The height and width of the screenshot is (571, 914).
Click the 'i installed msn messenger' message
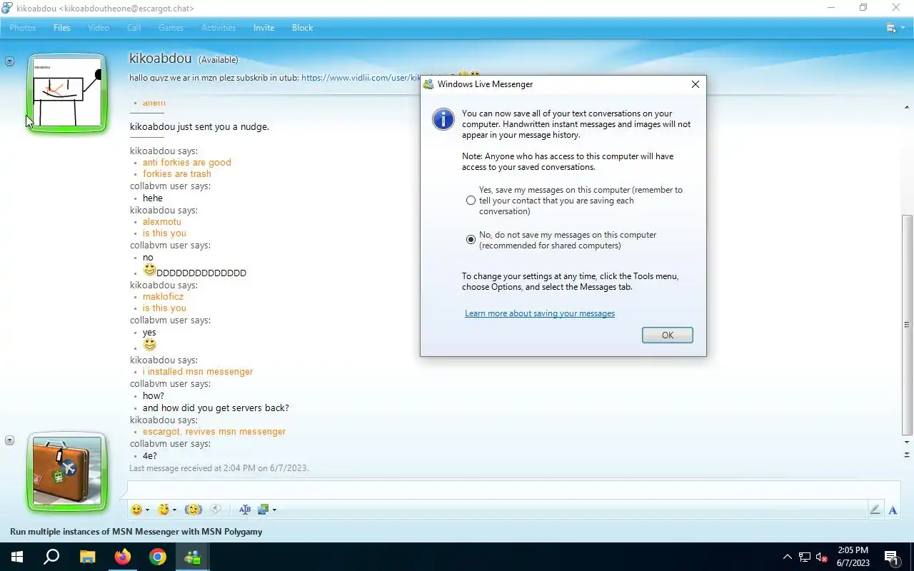(198, 371)
